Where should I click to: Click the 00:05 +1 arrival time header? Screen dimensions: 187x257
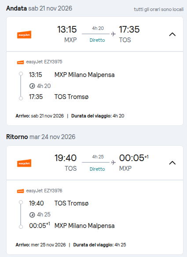pos(134,158)
